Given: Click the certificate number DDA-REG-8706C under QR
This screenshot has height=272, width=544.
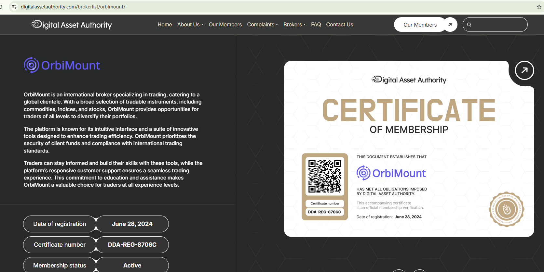Looking at the screenshot, I should (325, 212).
